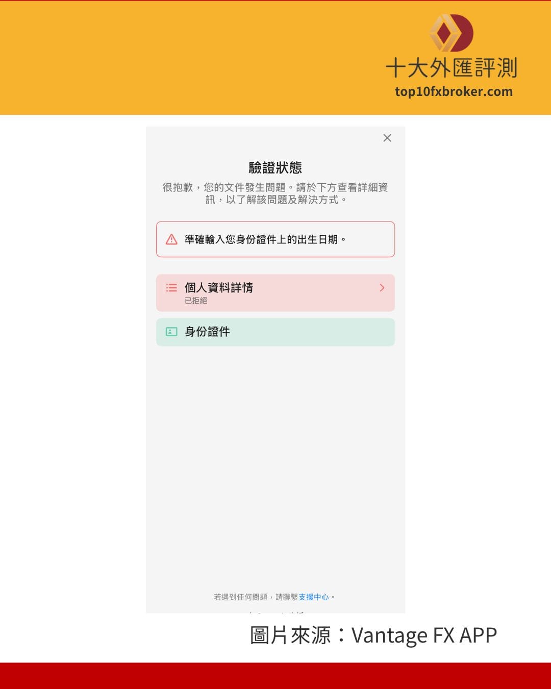
Task: Click the ID card icon beside 身份證件
Action: tap(171, 332)
